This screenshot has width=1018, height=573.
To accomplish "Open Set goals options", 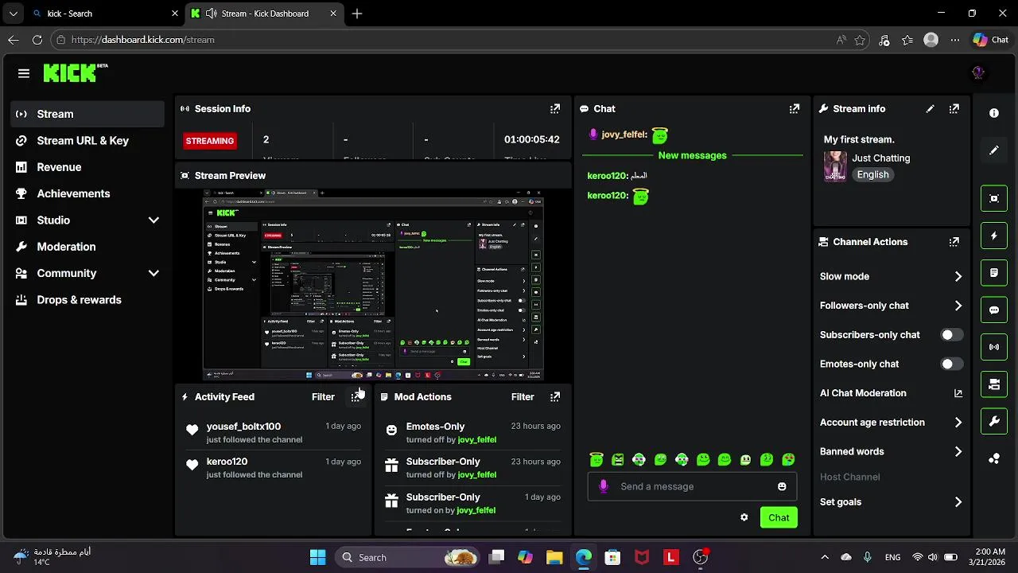I will click(x=891, y=502).
